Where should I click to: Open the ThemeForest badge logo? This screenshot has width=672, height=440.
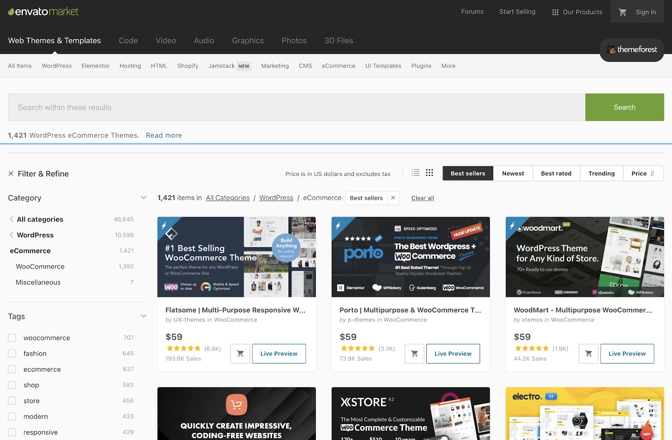tap(632, 50)
